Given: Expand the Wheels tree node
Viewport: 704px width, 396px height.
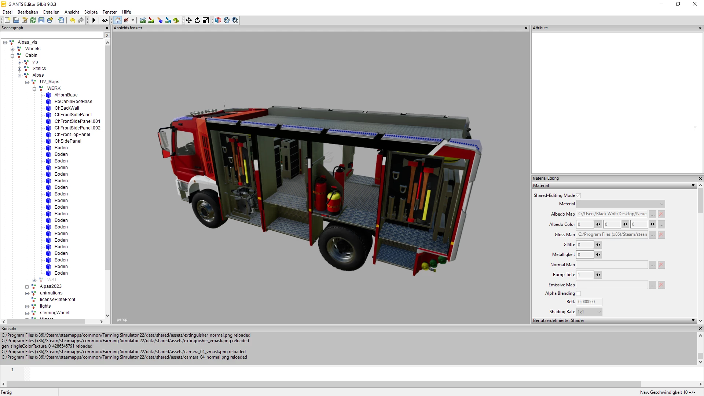Looking at the screenshot, I should pyautogui.click(x=12, y=49).
